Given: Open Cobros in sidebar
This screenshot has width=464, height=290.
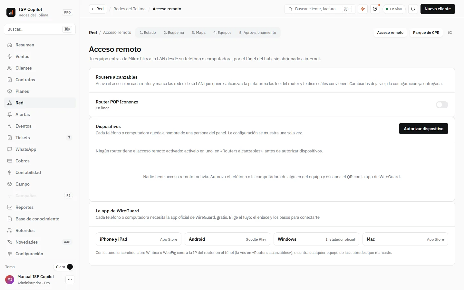Looking at the screenshot, I should point(40,161).
